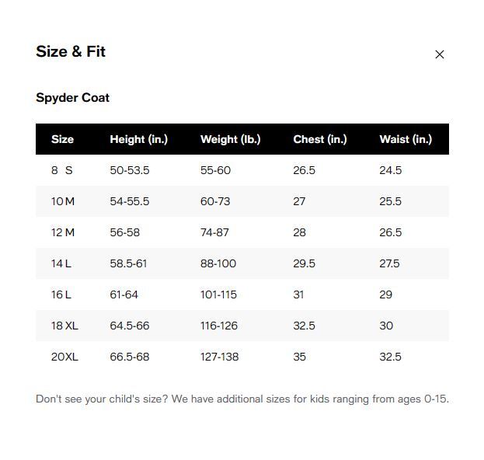Select the 14 L size row label
This screenshot has height=460, width=484.
pyautogui.click(x=61, y=263)
